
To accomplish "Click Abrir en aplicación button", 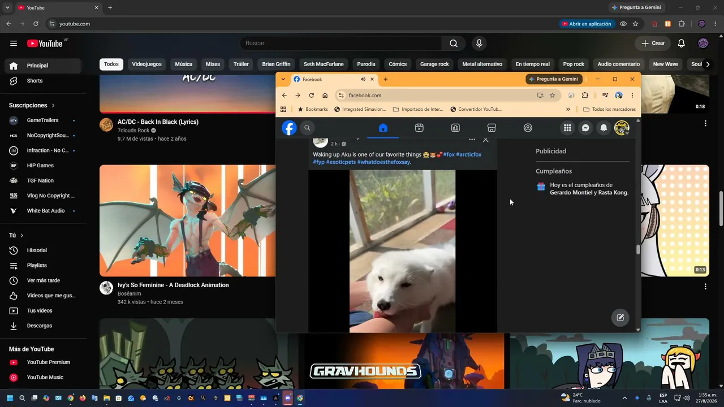I will 586,24.
